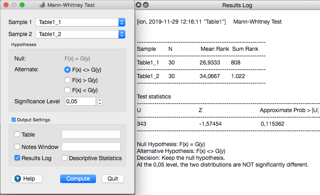Screen dimensions: 320x195
Task: Float the Results Log panel
Action: [145, 5]
